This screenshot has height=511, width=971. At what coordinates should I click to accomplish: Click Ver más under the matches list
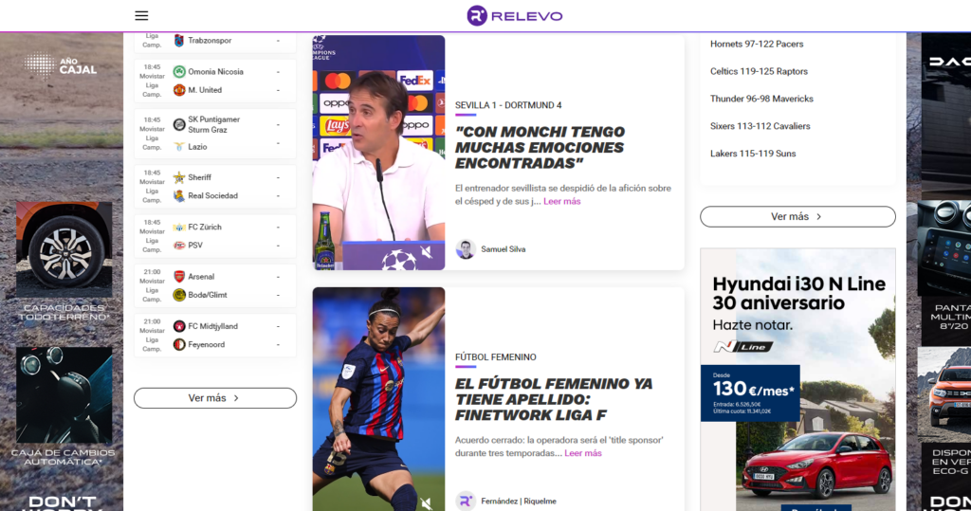coord(215,398)
